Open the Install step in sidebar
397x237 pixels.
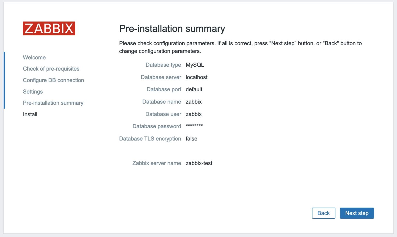tap(30, 114)
